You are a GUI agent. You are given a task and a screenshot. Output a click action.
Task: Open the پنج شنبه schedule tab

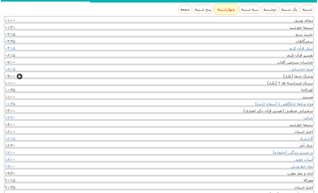[203, 9]
